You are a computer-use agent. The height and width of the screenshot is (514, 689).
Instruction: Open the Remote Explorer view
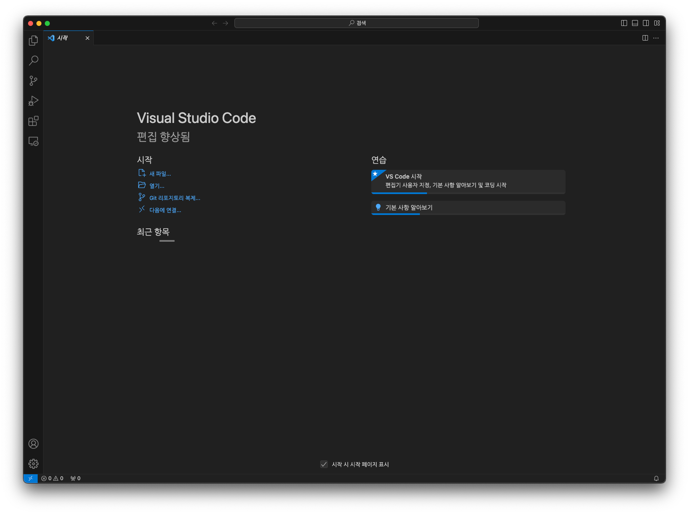[x=33, y=141]
